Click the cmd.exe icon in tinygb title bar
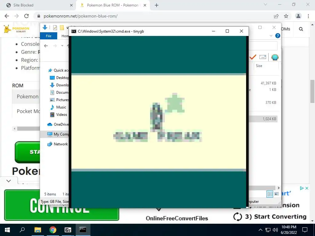 (x=74, y=31)
